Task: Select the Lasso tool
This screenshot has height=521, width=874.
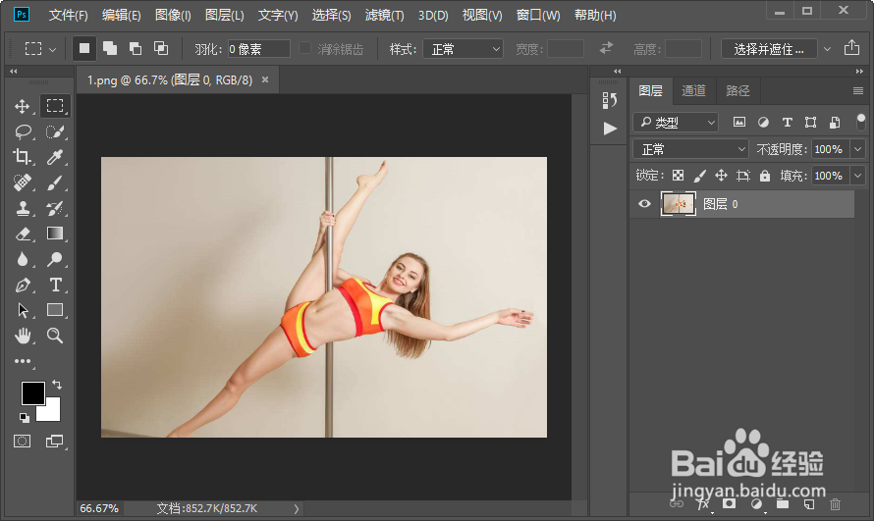Action: pyautogui.click(x=23, y=131)
